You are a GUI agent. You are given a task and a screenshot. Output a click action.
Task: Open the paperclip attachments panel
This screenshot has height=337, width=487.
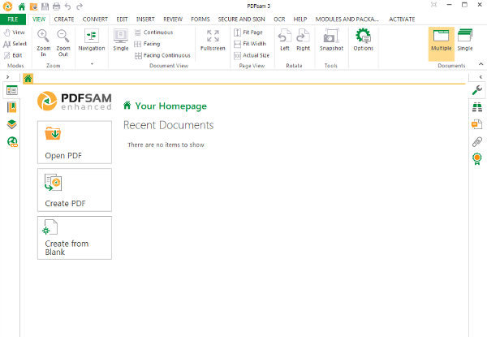(x=477, y=141)
